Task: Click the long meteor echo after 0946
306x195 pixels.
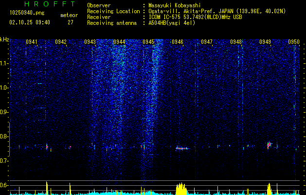Action: 182,149
